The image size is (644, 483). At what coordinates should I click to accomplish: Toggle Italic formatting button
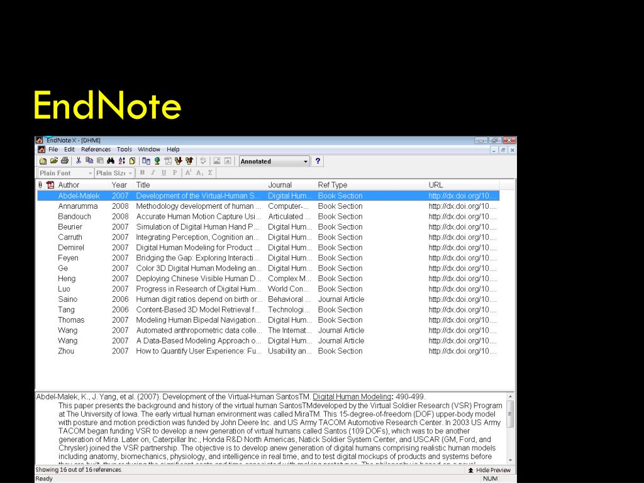click(x=153, y=173)
